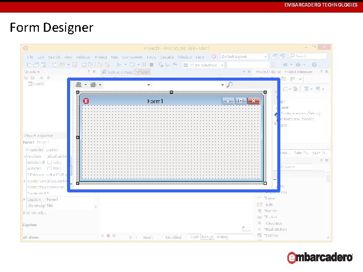Click the Project1.dproj panel title
Viewport: 363px width, 272px height.
[268, 72]
